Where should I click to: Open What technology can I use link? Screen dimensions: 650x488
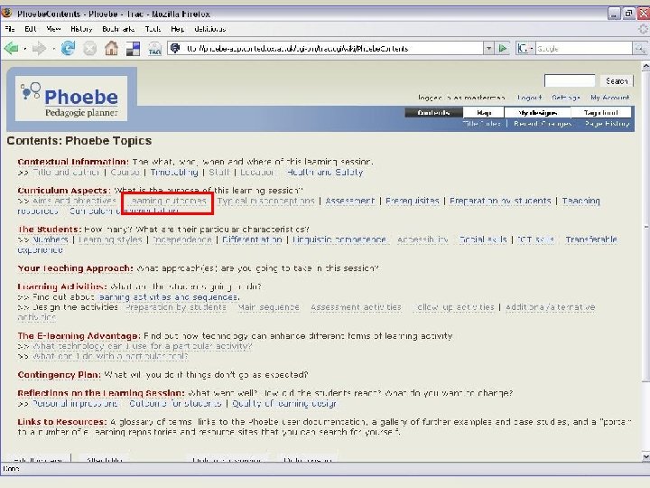pos(143,346)
